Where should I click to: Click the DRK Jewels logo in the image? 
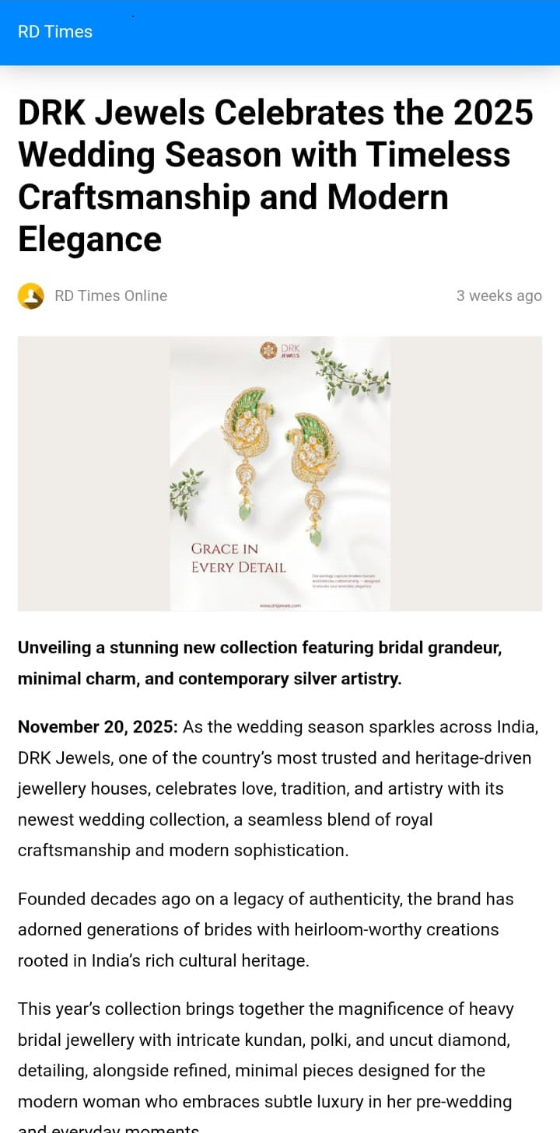coord(280,351)
